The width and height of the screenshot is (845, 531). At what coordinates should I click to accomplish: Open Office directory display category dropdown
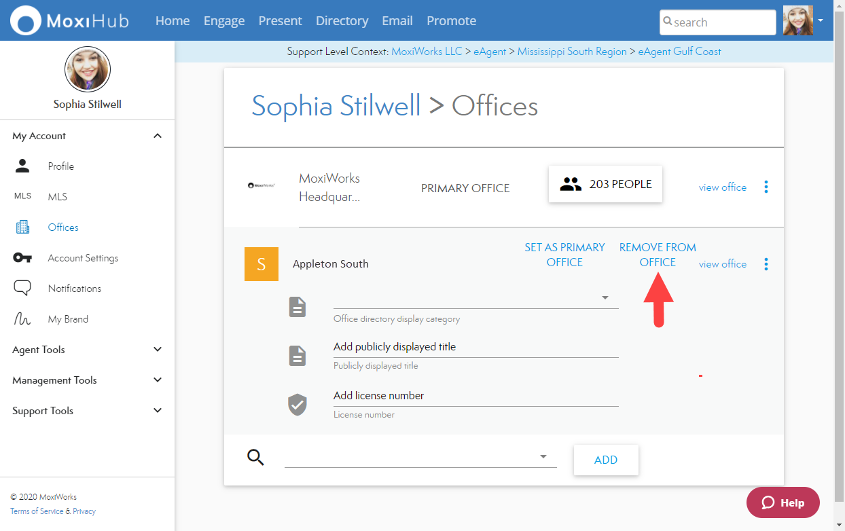click(605, 298)
